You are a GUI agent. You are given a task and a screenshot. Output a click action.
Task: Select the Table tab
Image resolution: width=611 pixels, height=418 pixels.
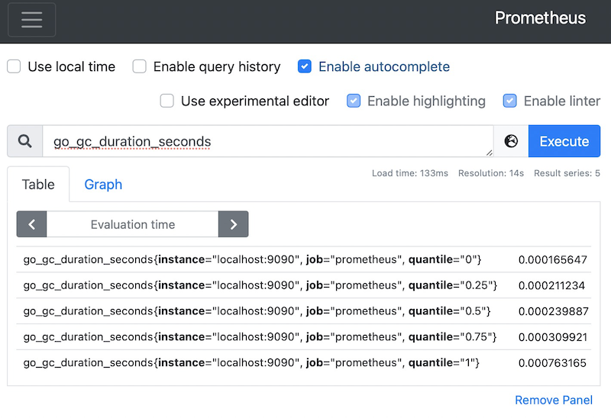(38, 184)
